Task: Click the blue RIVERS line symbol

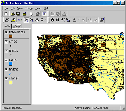Action: [x=11, y=74]
